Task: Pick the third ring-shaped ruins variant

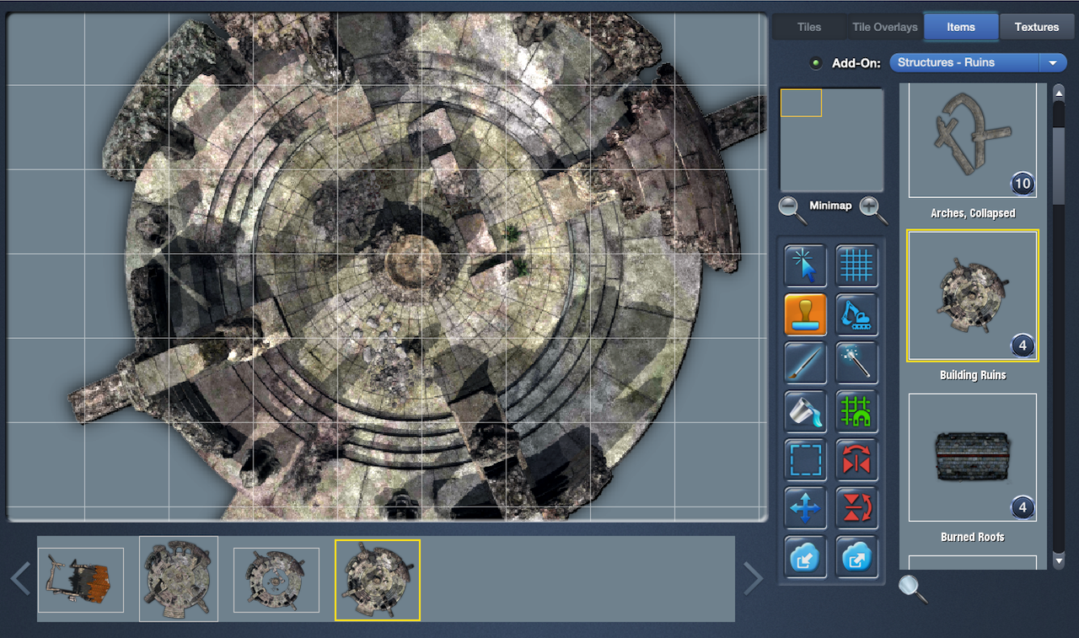Action: [276, 580]
